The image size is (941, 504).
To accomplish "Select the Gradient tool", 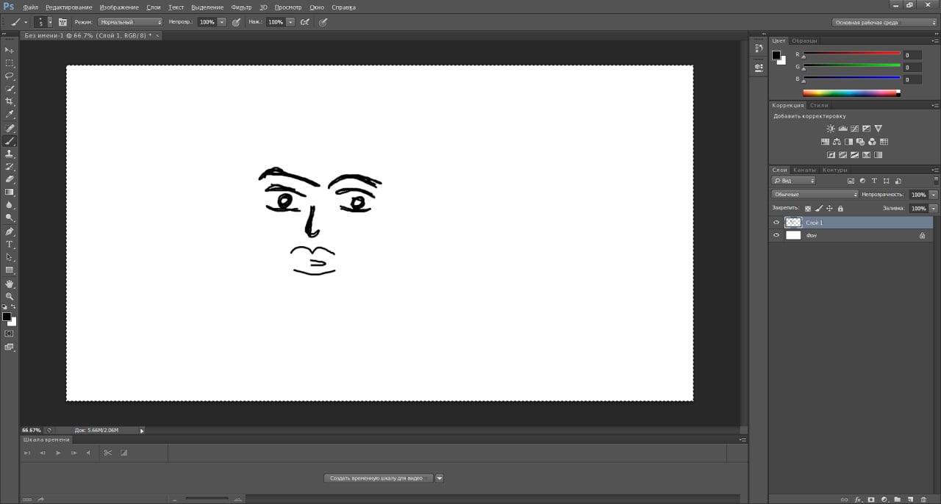I will 10,192.
